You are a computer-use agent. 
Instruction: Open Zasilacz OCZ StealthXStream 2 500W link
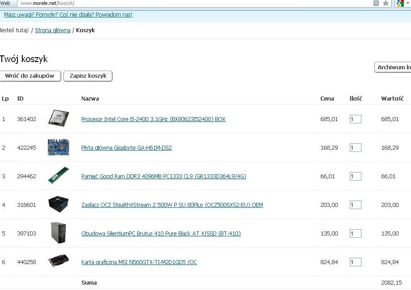172,205
